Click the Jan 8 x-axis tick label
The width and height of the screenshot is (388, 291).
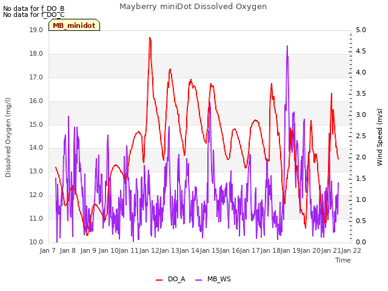coord(68,250)
